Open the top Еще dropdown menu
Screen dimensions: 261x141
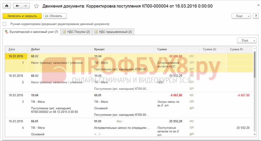[241, 16]
